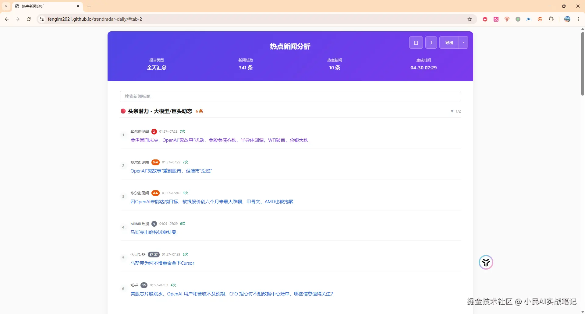Open the tab search dropdown chevron

6,6
